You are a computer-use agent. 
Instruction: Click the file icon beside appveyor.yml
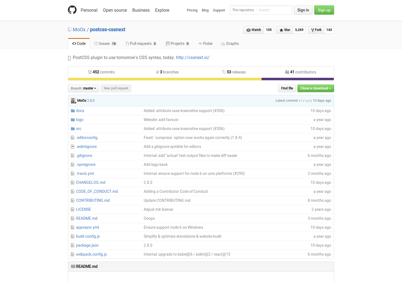73,227
